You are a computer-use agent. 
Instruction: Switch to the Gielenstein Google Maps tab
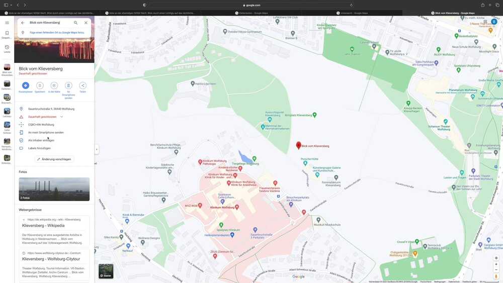253,13
